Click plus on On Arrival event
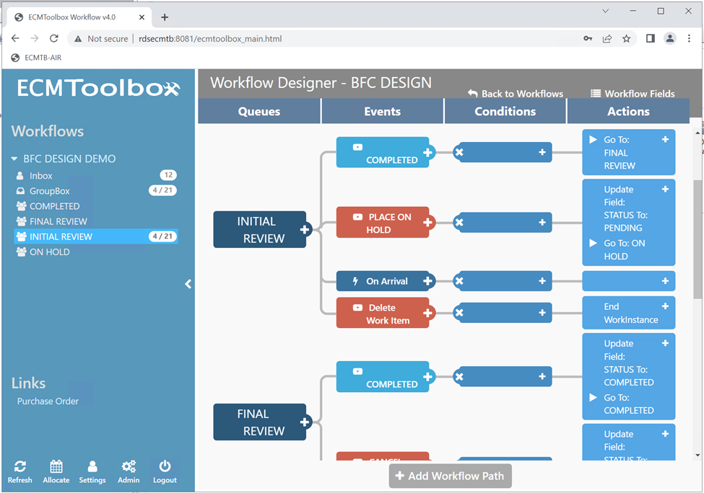This screenshot has width=704, height=493. click(427, 281)
